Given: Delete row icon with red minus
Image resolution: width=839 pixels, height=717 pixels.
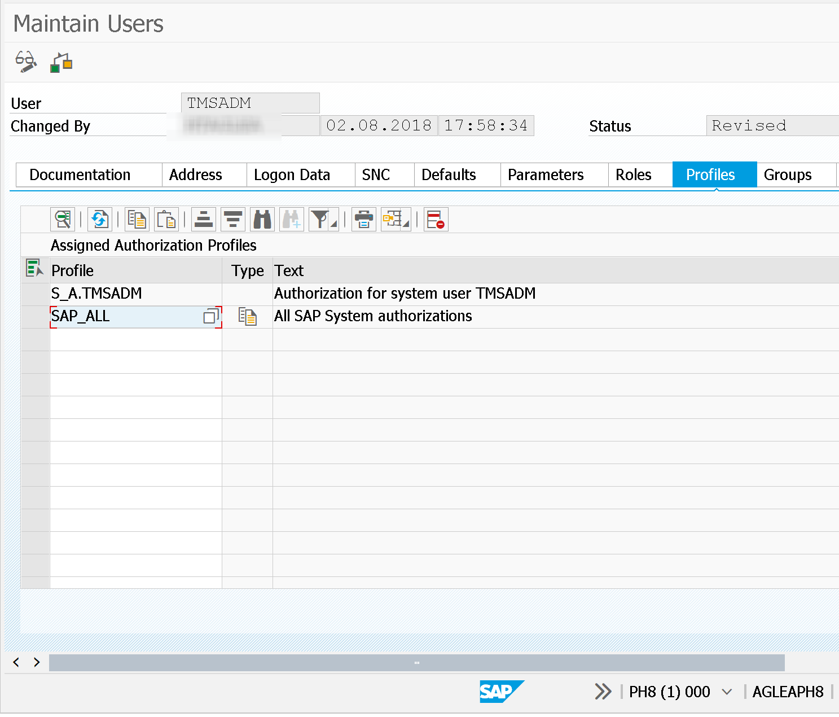Looking at the screenshot, I should [436, 219].
